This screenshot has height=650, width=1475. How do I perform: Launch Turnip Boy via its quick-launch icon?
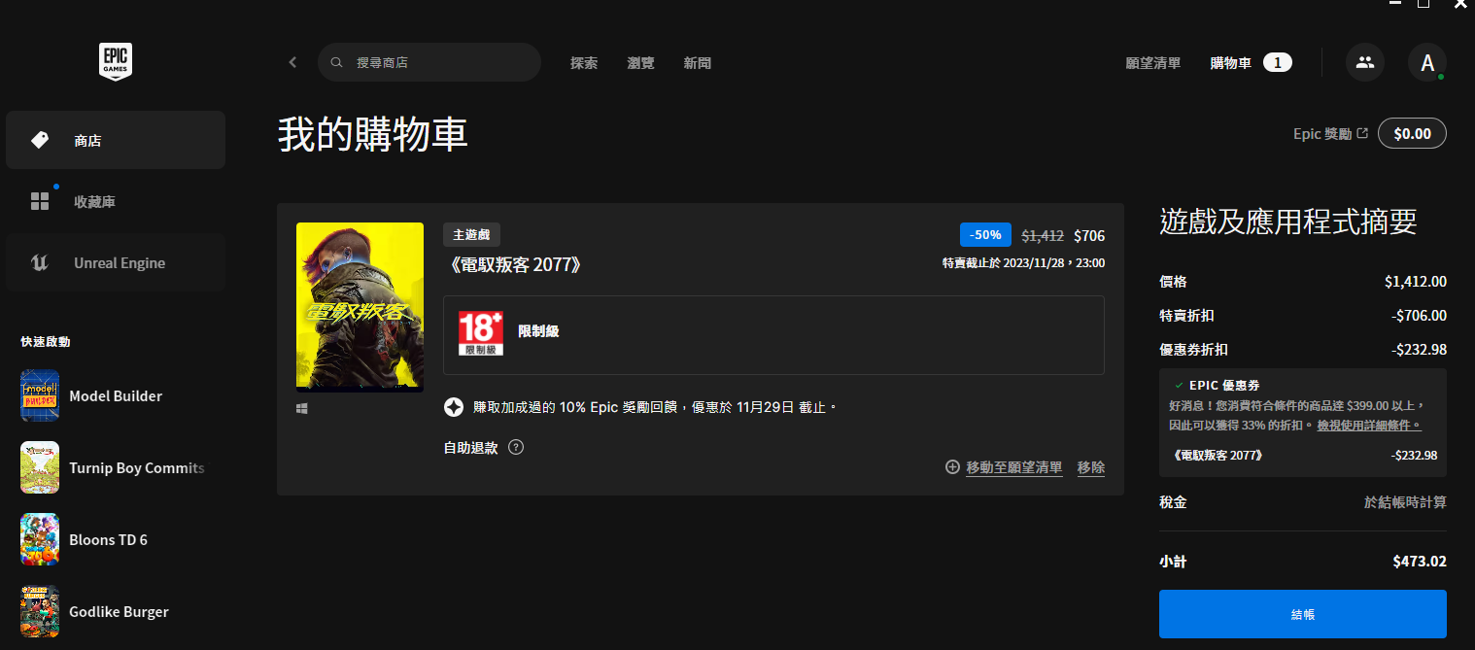tap(40, 467)
